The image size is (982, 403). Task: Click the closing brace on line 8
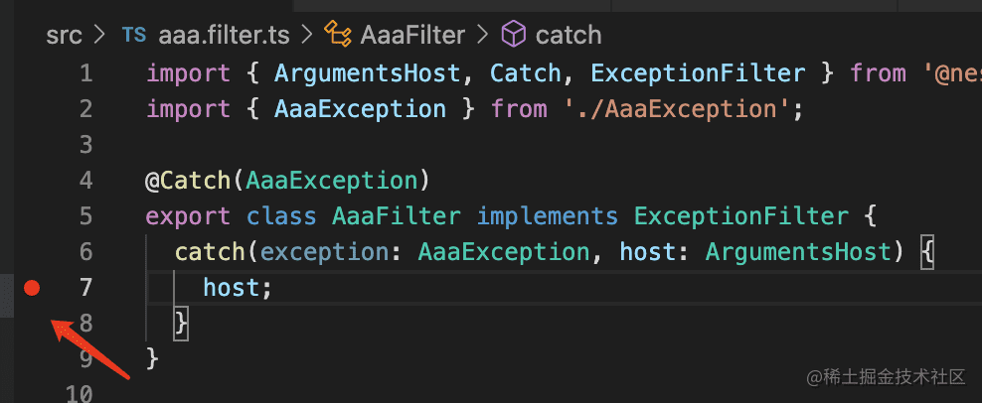pos(181,324)
